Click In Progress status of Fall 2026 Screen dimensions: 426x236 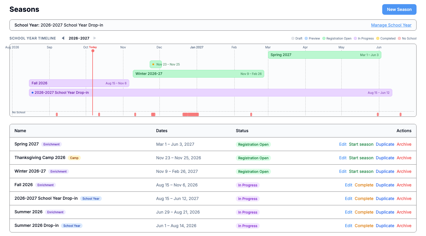248,185
